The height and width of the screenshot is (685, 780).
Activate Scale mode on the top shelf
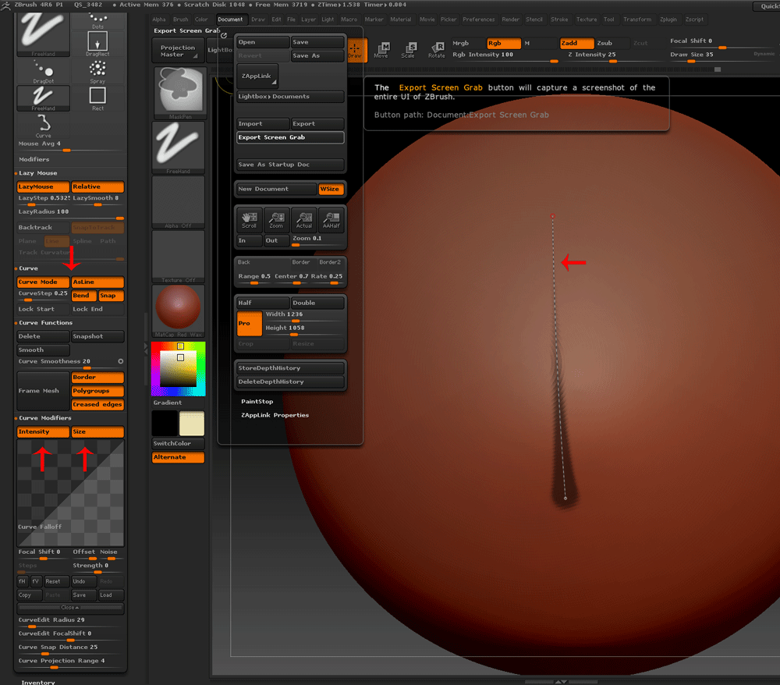click(x=409, y=50)
